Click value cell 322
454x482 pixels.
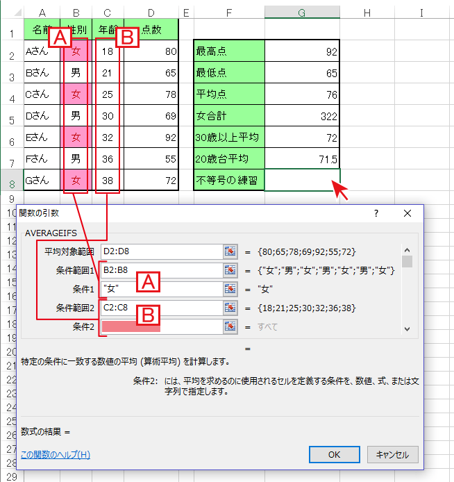302,115
